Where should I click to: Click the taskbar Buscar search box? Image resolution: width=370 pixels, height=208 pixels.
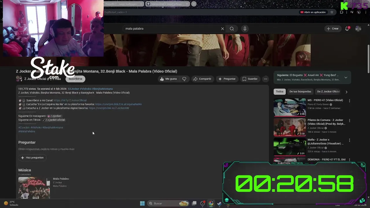pos(169,203)
